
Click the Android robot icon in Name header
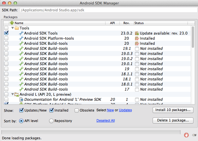pyautogui.click(x=12, y=23)
